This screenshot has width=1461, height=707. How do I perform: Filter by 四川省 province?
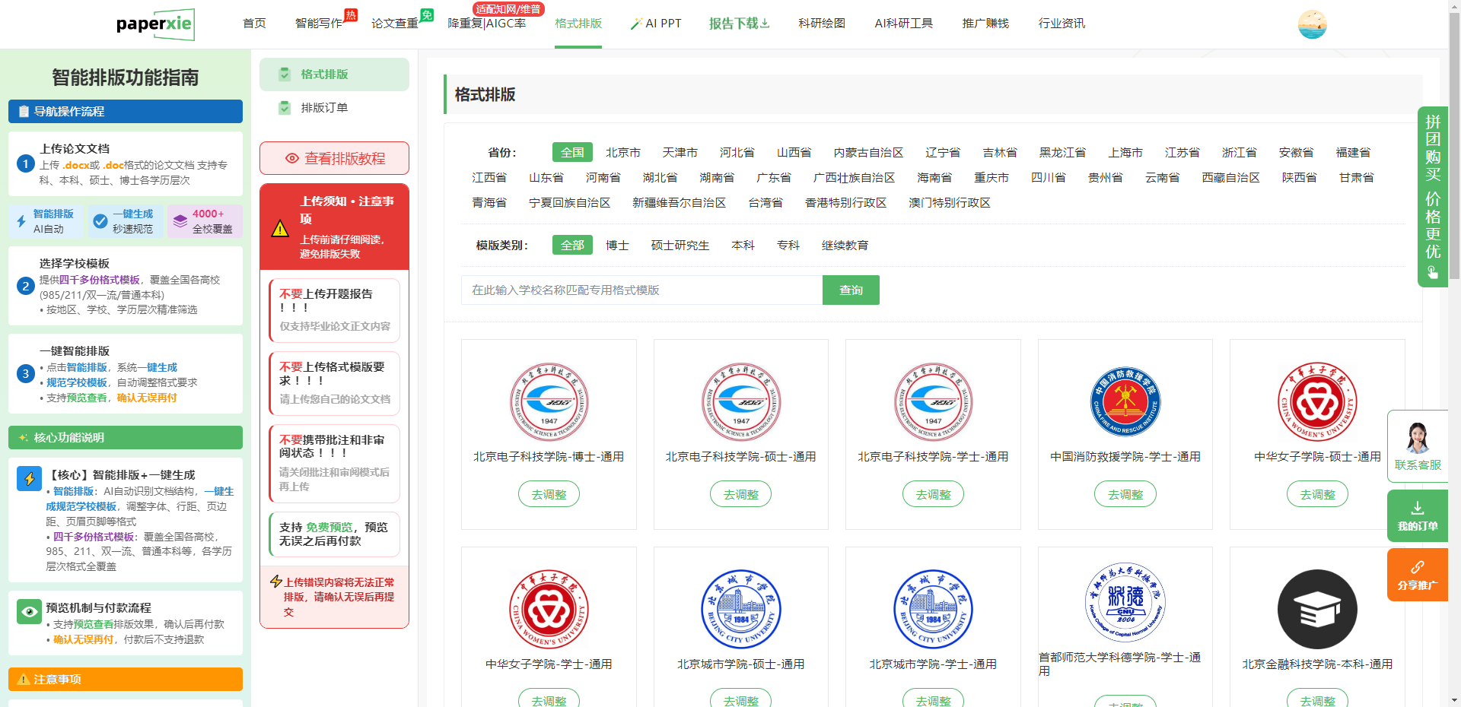point(1049,178)
